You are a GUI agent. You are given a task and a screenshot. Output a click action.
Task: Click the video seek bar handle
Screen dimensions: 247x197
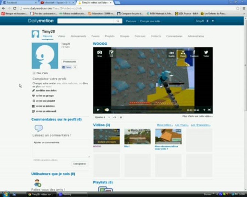107,110
